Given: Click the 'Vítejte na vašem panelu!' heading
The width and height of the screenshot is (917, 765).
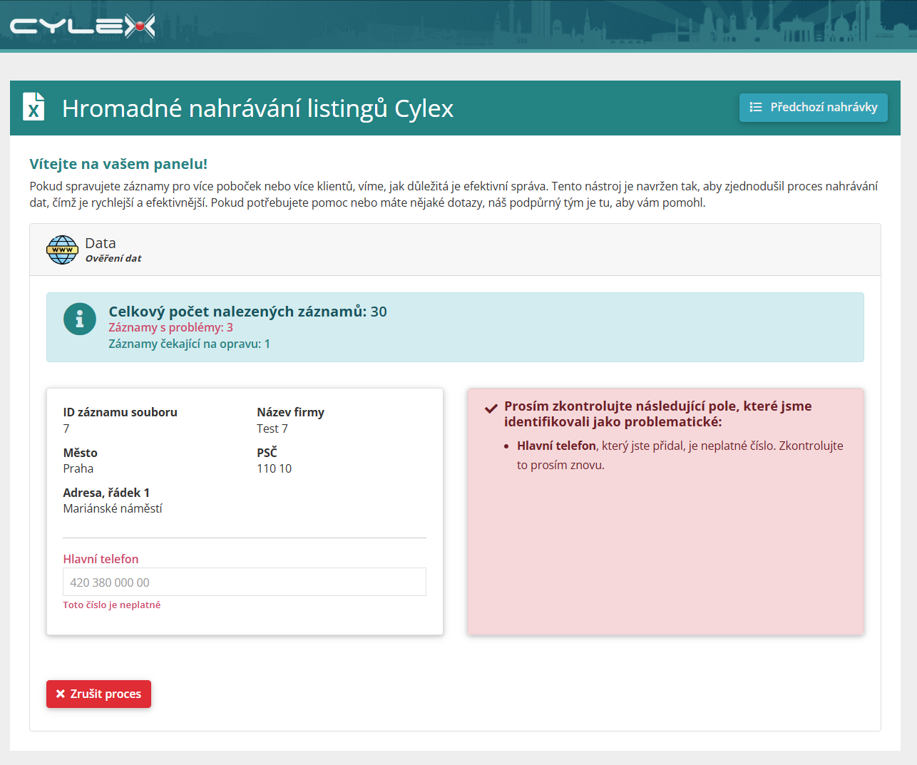Looking at the screenshot, I should [118, 164].
